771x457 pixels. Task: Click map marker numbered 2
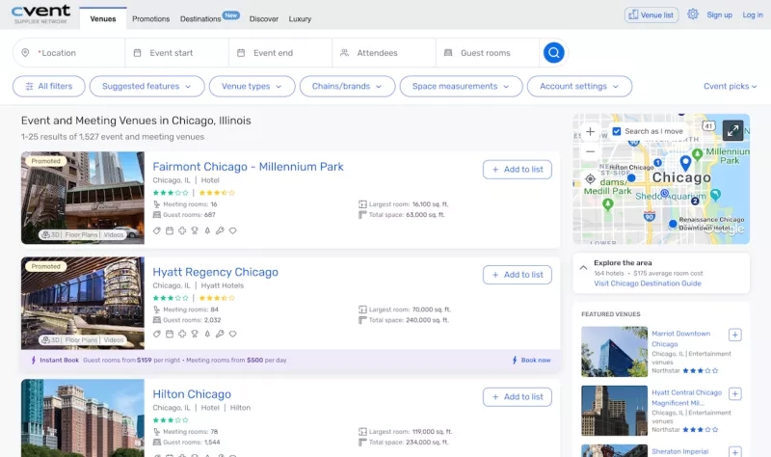(695, 201)
